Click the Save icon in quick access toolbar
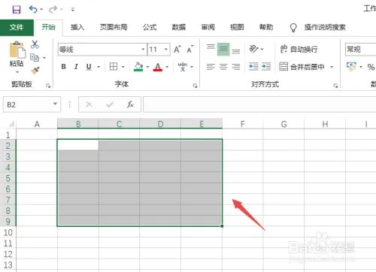The height and width of the screenshot is (272, 376). pos(17,10)
